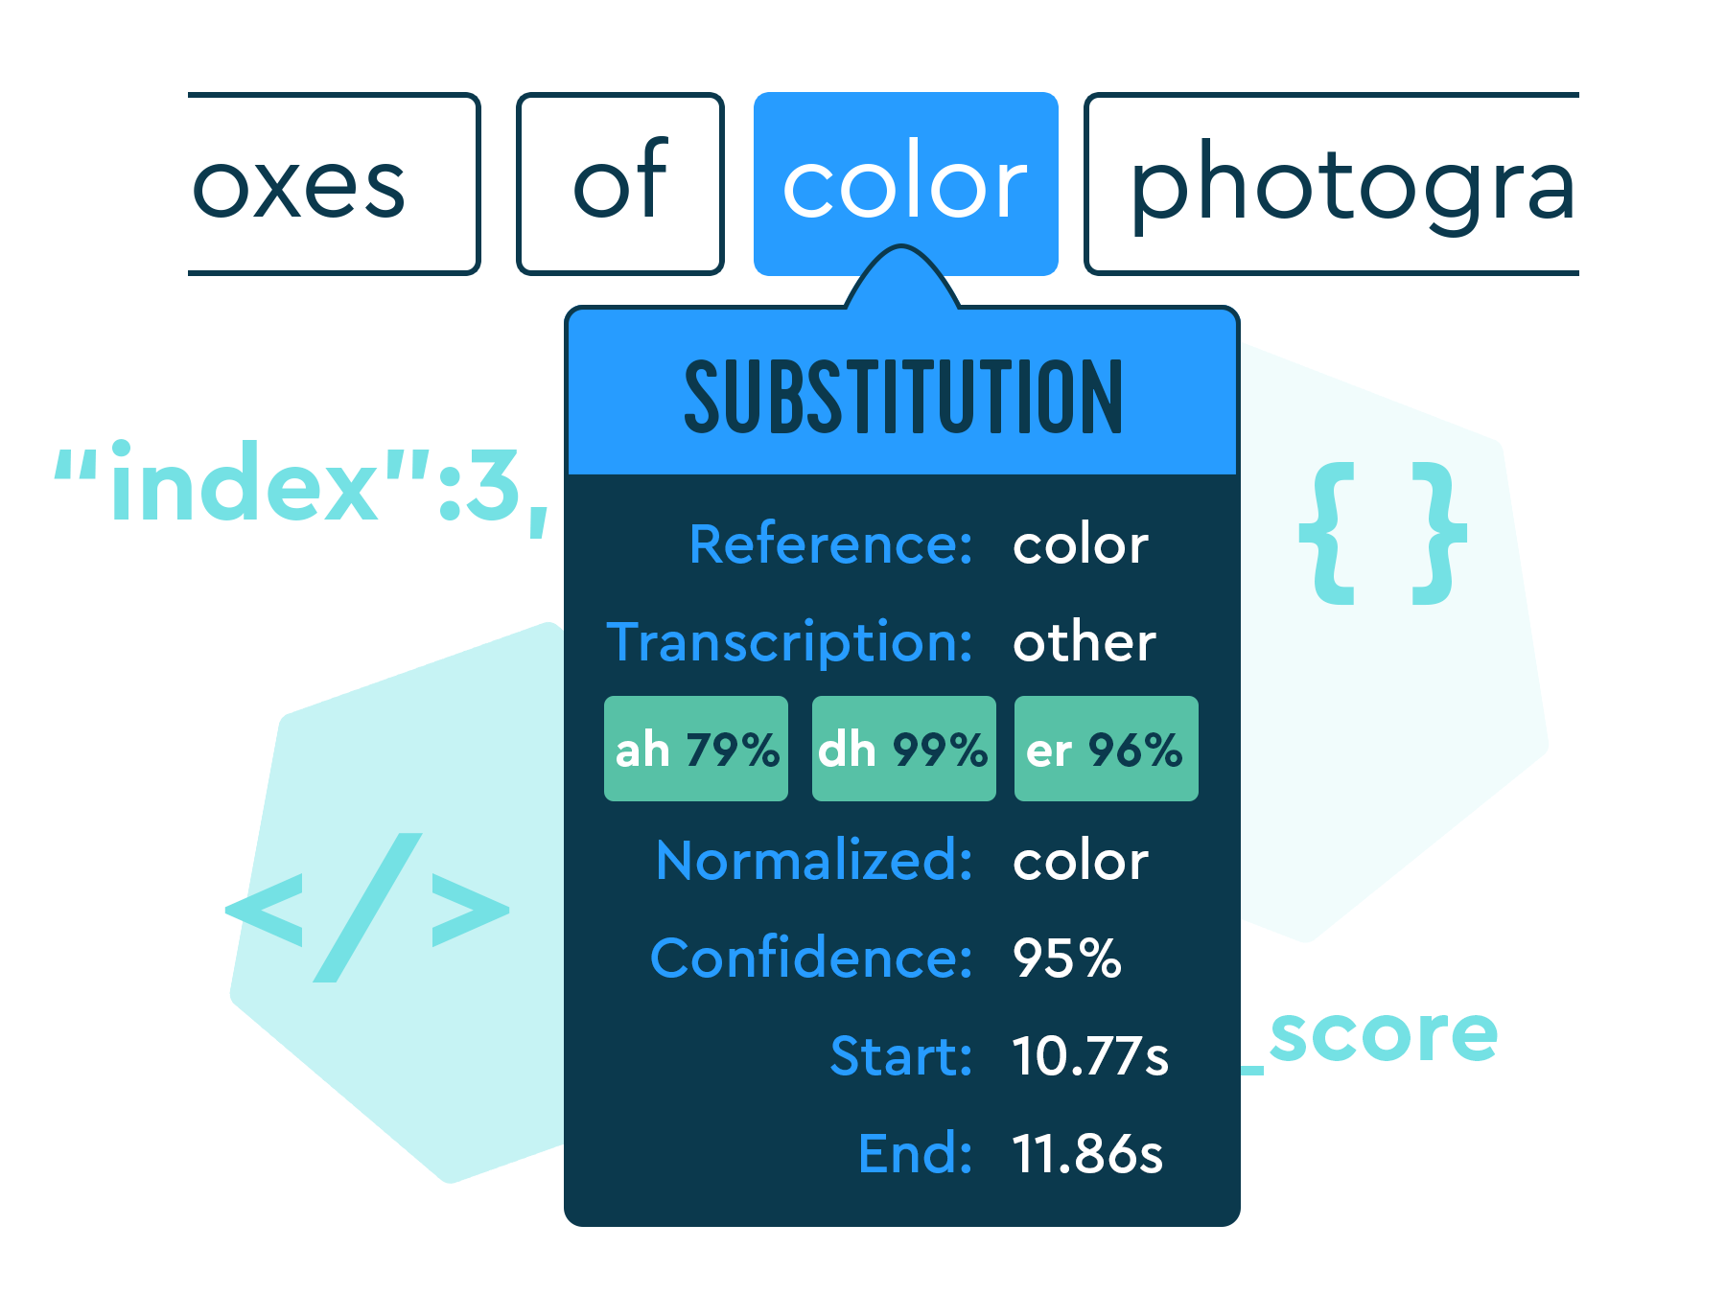Click the Transcription value "other"
Image resolution: width=1726 pixels, height=1294 pixels.
pyautogui.click(x=1085, y=641)
